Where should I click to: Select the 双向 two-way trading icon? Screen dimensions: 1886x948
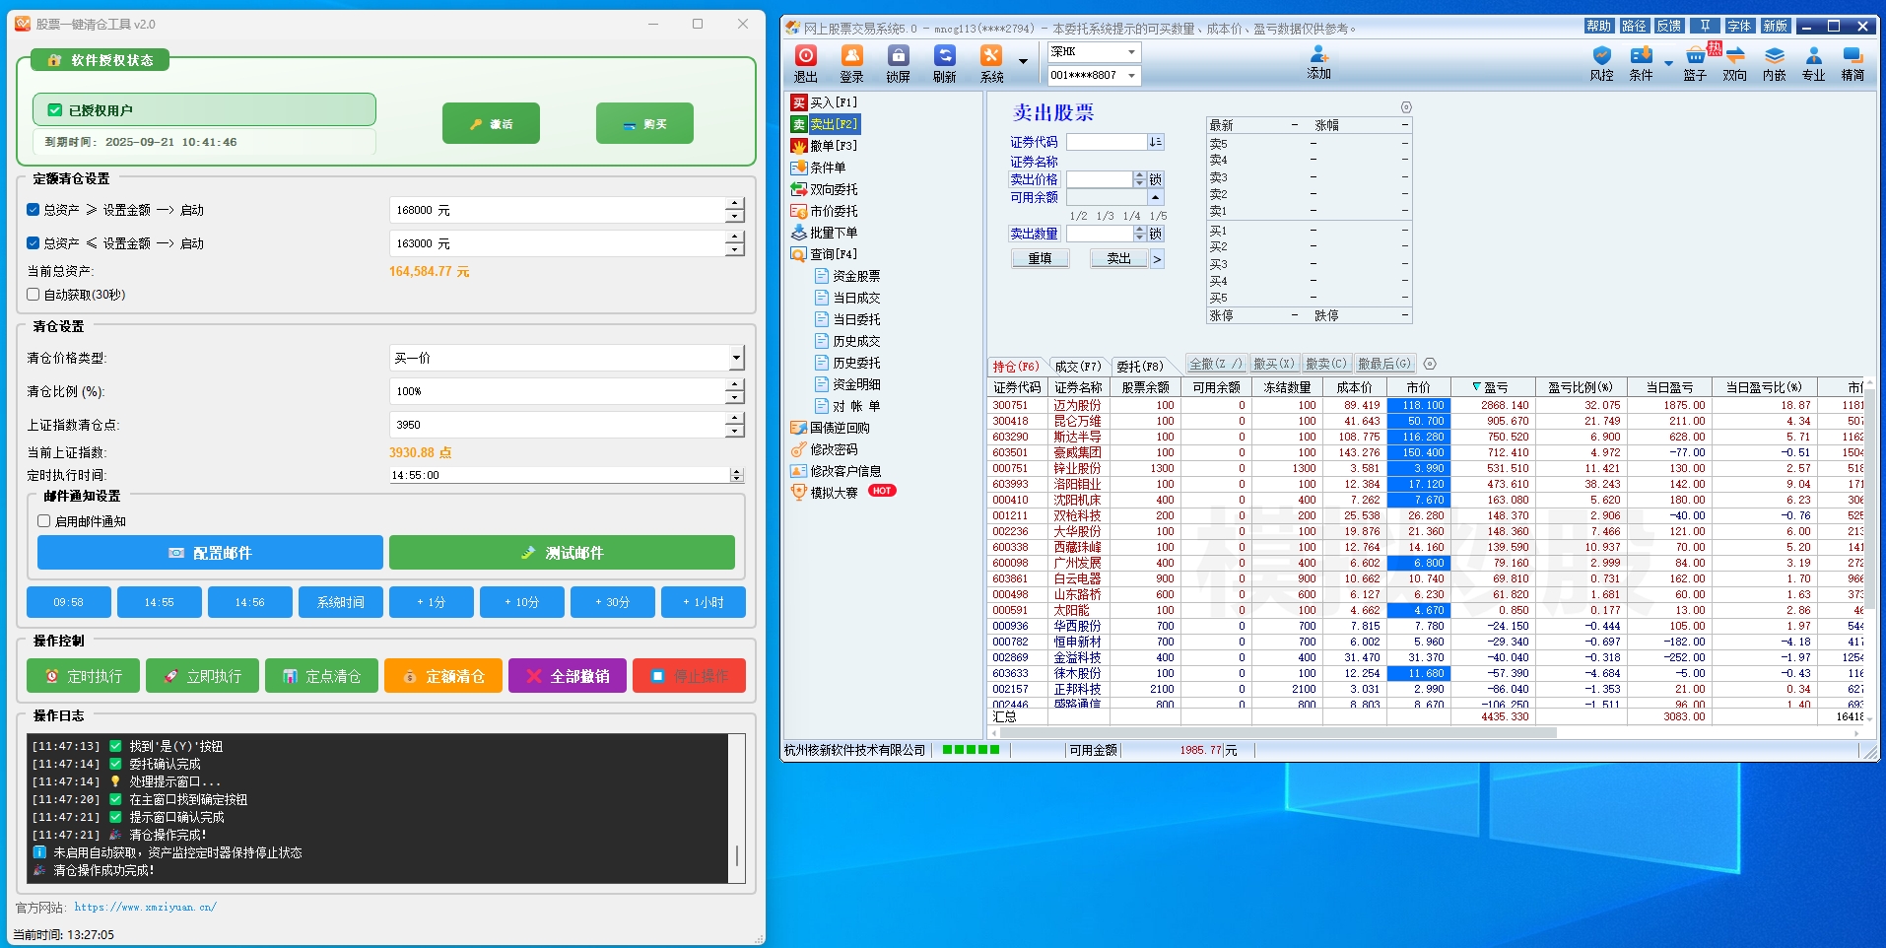[1734, 63]
